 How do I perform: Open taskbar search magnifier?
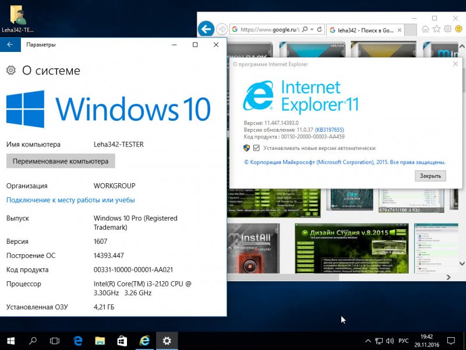point(33,341)
